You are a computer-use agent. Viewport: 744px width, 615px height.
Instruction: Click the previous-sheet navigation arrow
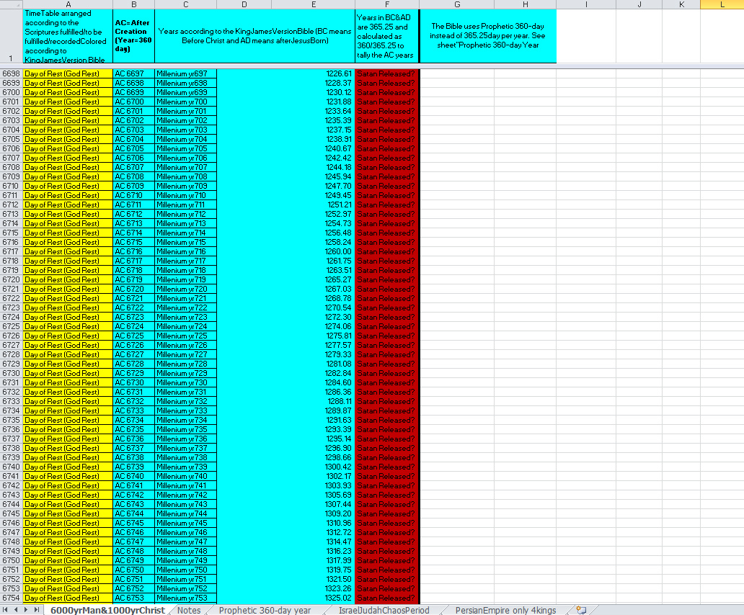[x=16, y=610]
